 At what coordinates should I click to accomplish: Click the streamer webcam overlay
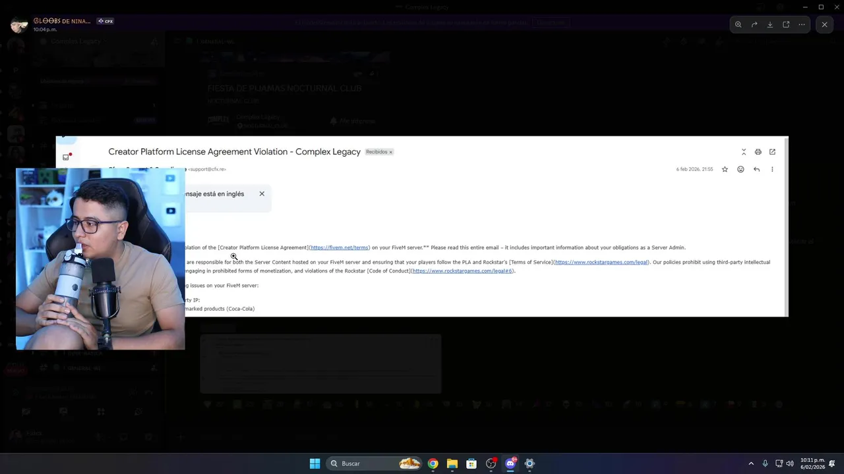tap(100, 259)
